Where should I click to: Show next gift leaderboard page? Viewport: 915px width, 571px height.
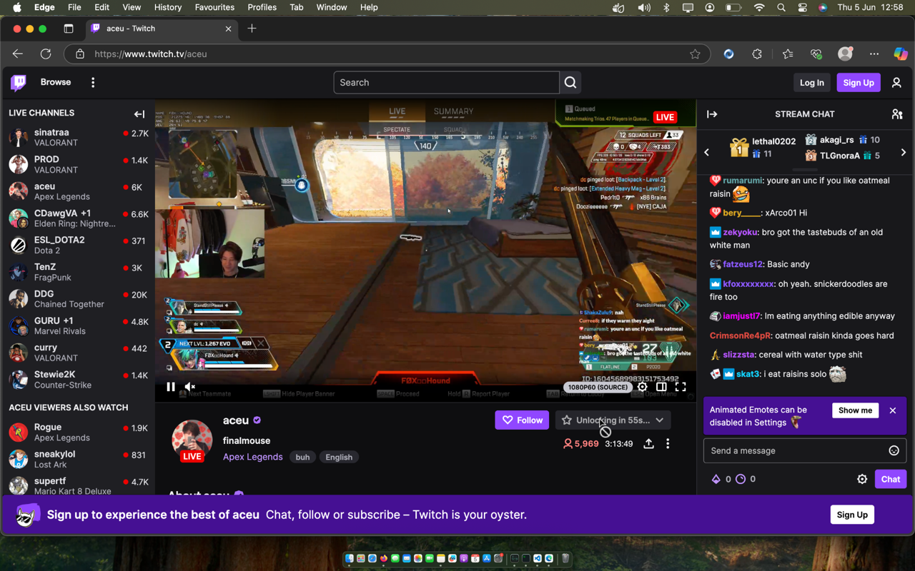point(904,152)
